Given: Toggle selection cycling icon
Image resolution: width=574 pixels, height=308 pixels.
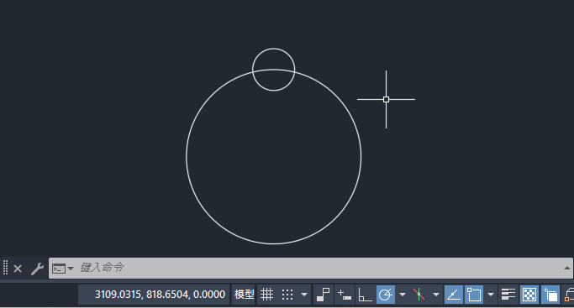Looking at the screenshot, I should (x=550, y=295).
